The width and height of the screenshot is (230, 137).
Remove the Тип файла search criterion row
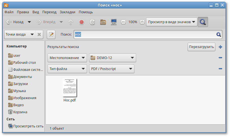(220, 69)
